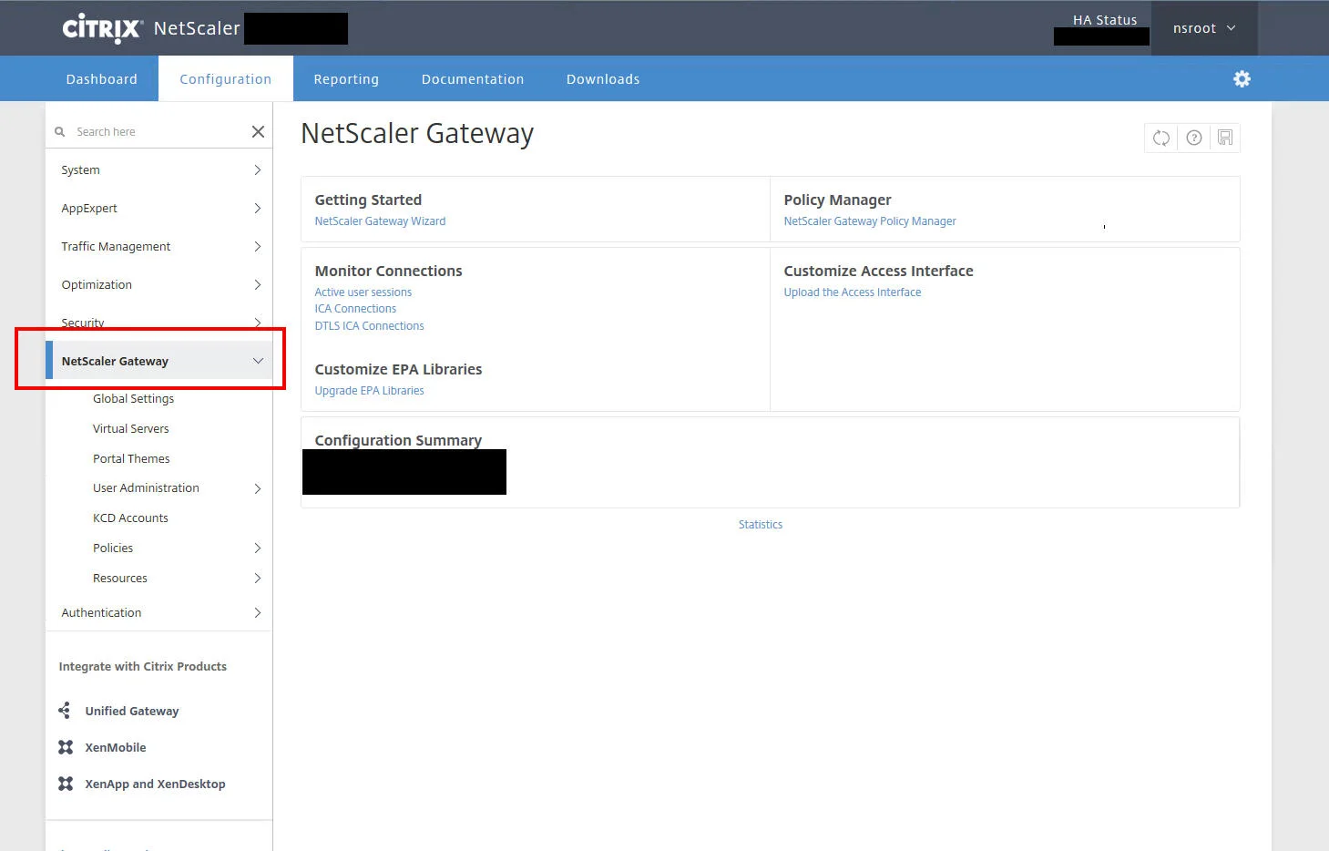This screenshot has width=1329, height=851.
Task: Click the XenApp and XenDesktop icon
Action: [x=66, y=784]
